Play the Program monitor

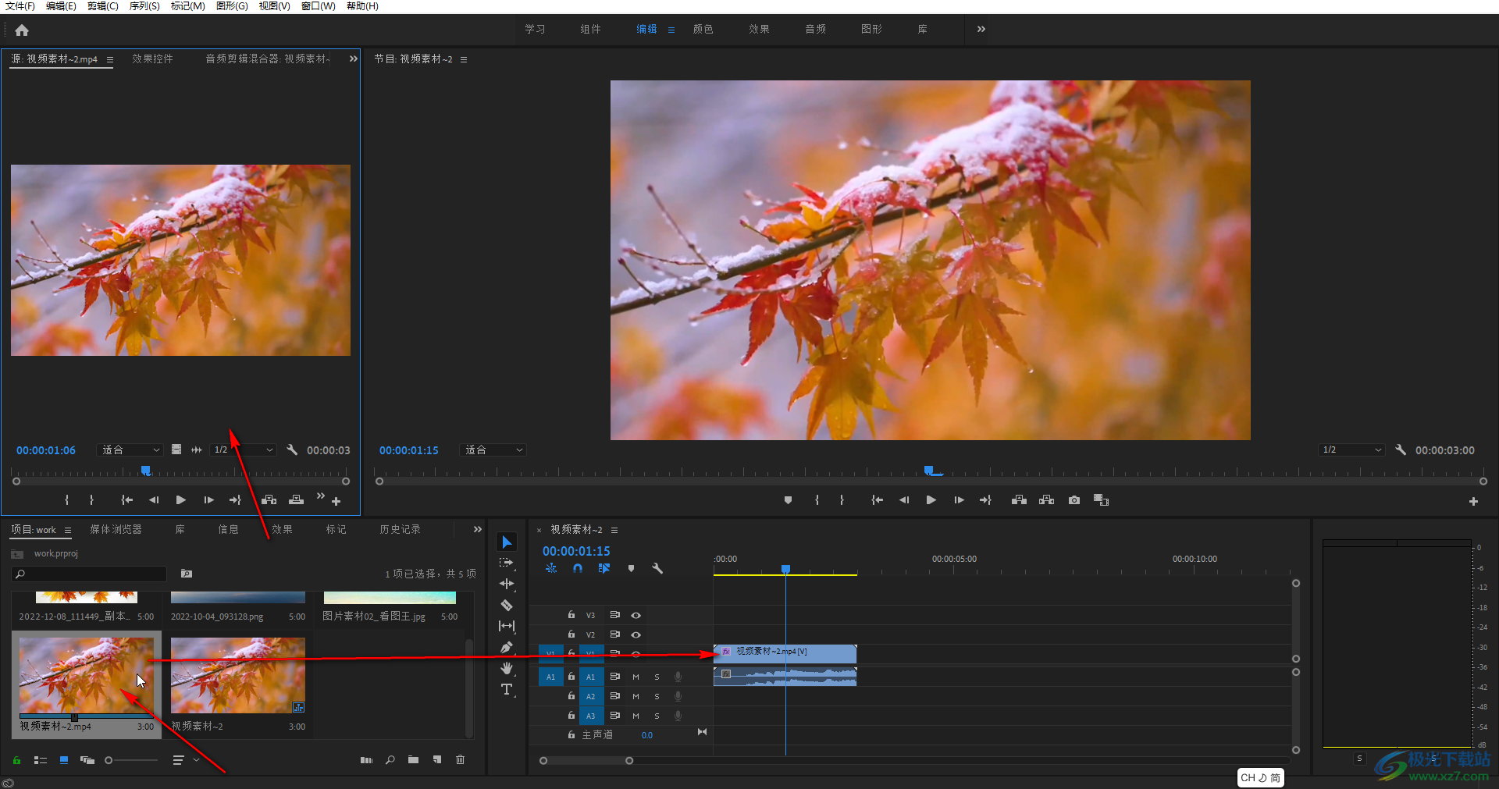[x=931, y=500]
